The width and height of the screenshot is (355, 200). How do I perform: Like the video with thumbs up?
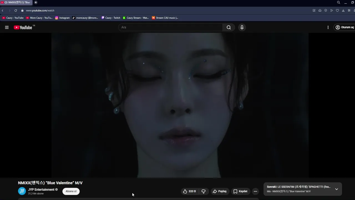pyautogui.click(x=189, y=191)
